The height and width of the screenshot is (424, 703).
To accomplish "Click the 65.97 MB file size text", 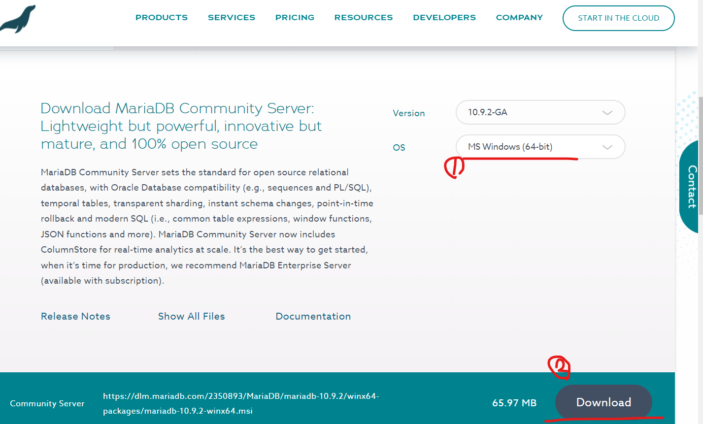I will 514,403.
